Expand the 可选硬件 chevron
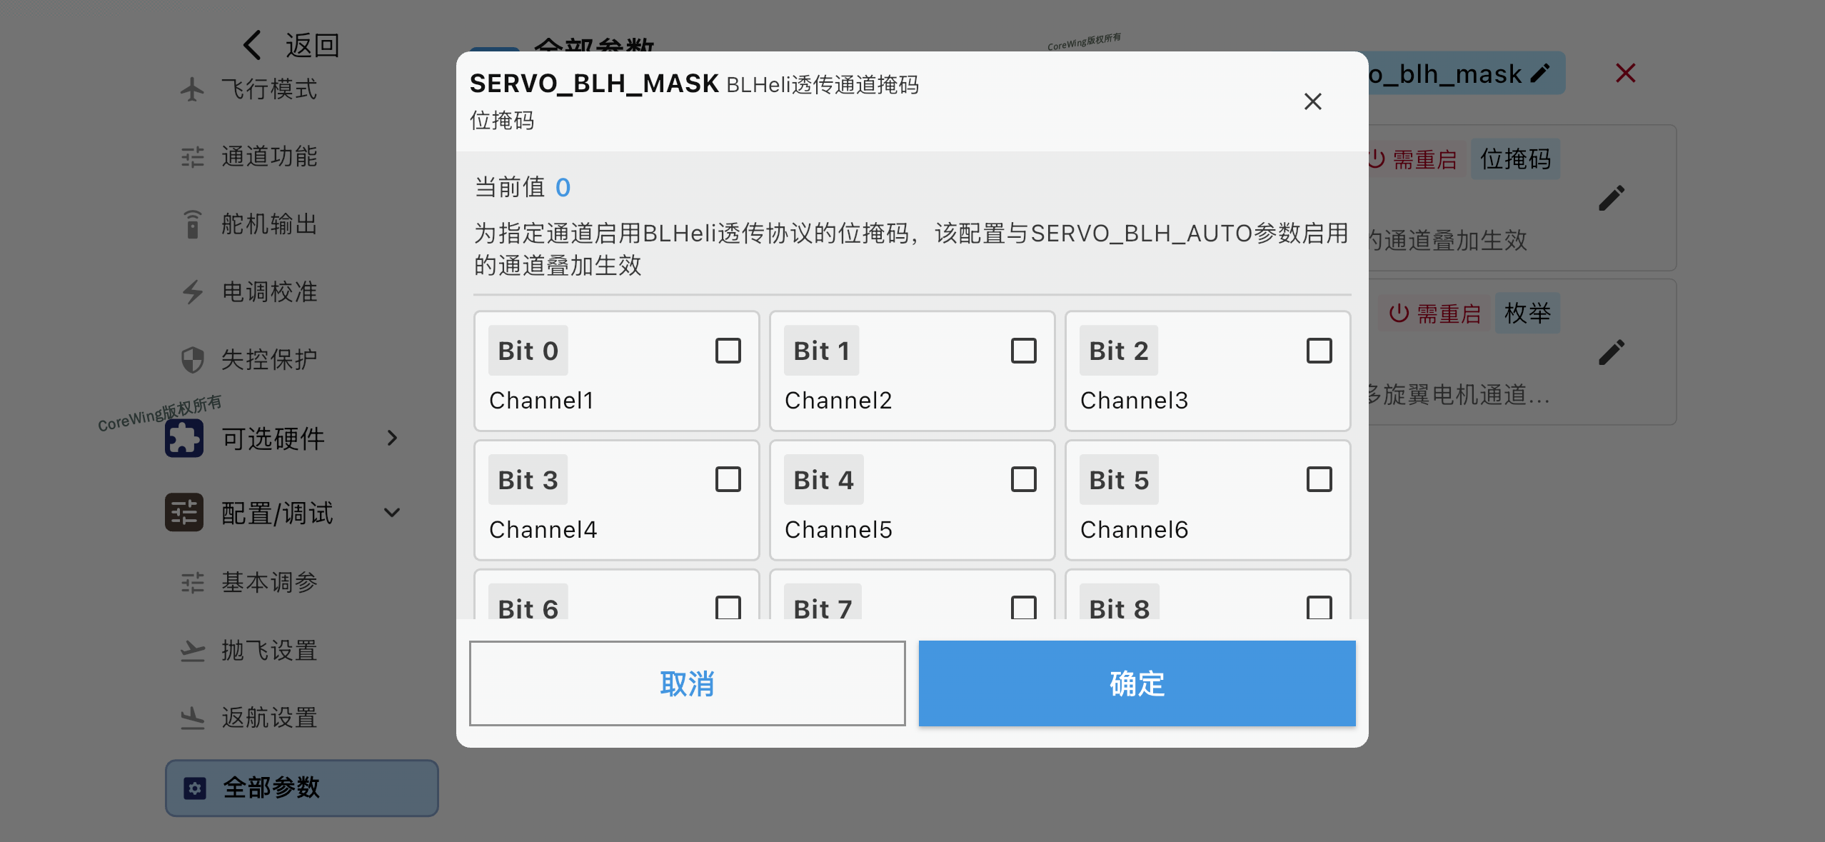 tap(392, 438)
